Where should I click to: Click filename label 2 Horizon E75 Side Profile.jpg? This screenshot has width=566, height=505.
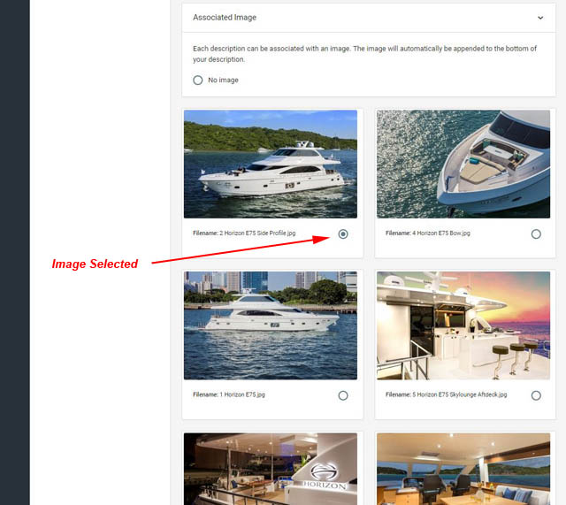[x=244, y=233]
